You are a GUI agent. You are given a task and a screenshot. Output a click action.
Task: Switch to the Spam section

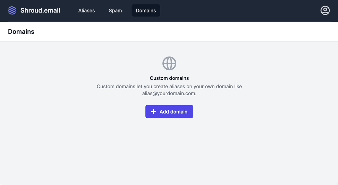tap(115, 10)
